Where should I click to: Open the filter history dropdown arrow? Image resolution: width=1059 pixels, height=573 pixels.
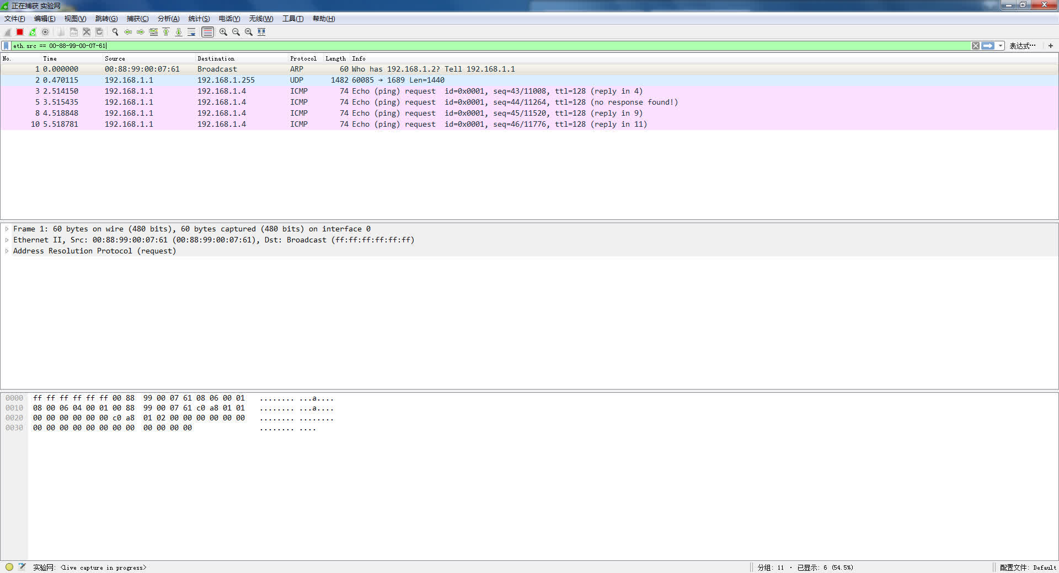click(1001, 46)
